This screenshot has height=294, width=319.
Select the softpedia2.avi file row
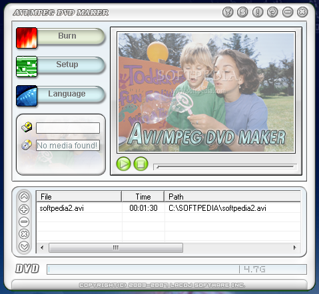coord(168,208)
